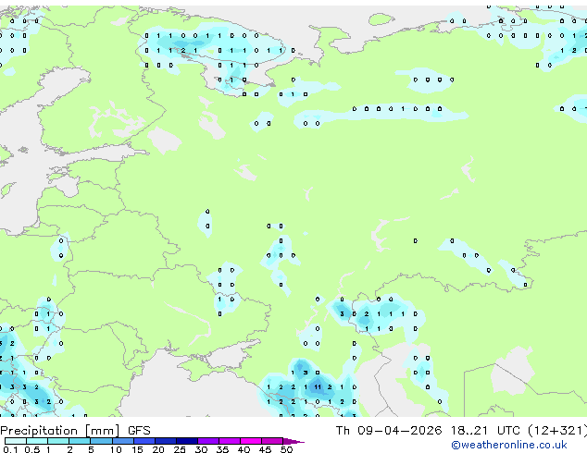The image size is (587, 453).
Task: Select the legend swatch for 45–50 mm
Action: (x=272, y=441)
